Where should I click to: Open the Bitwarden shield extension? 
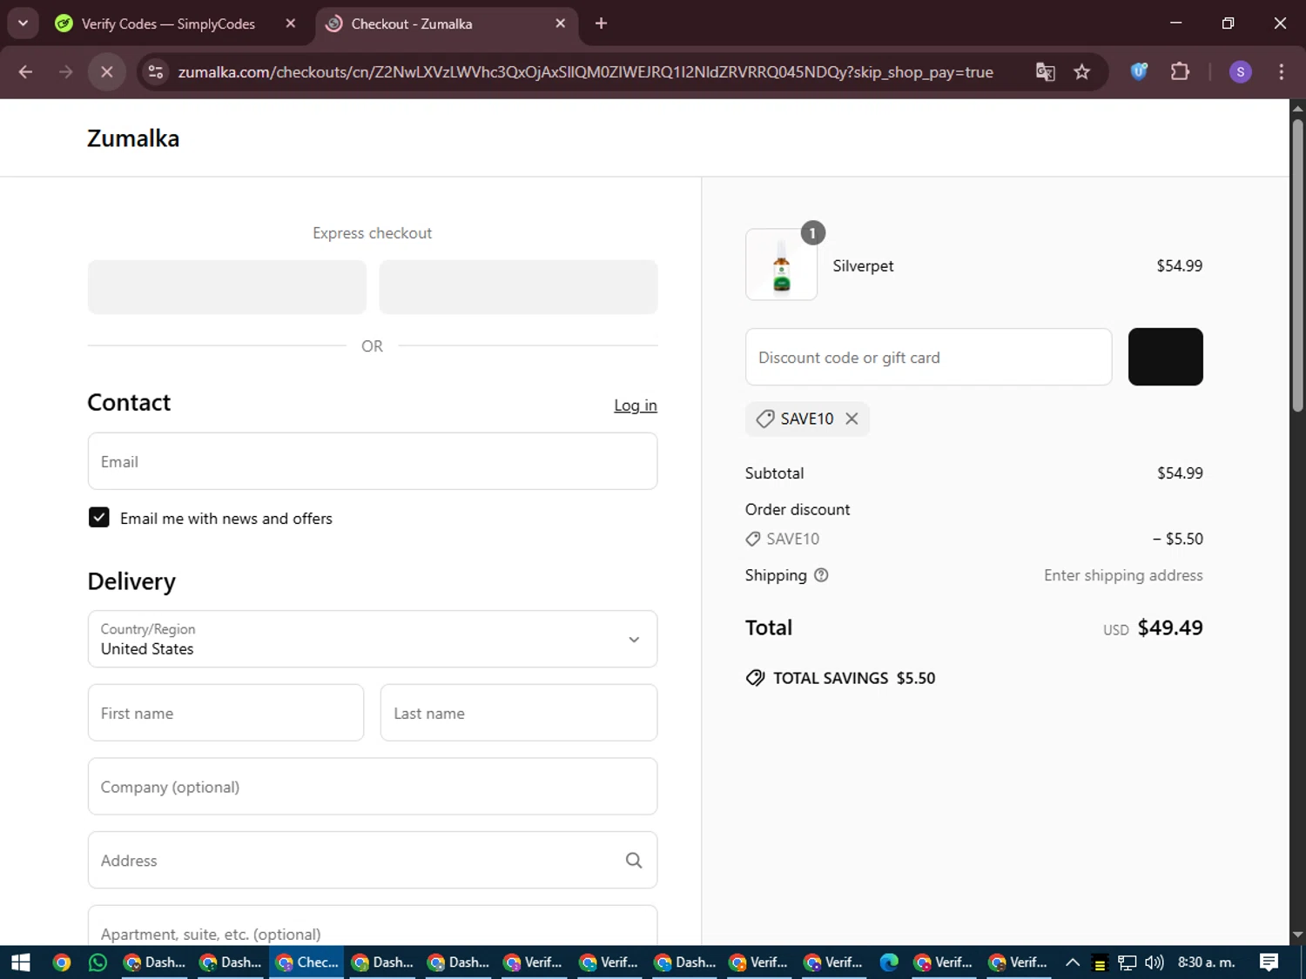pyautogui.click(x=1139, y=72)
